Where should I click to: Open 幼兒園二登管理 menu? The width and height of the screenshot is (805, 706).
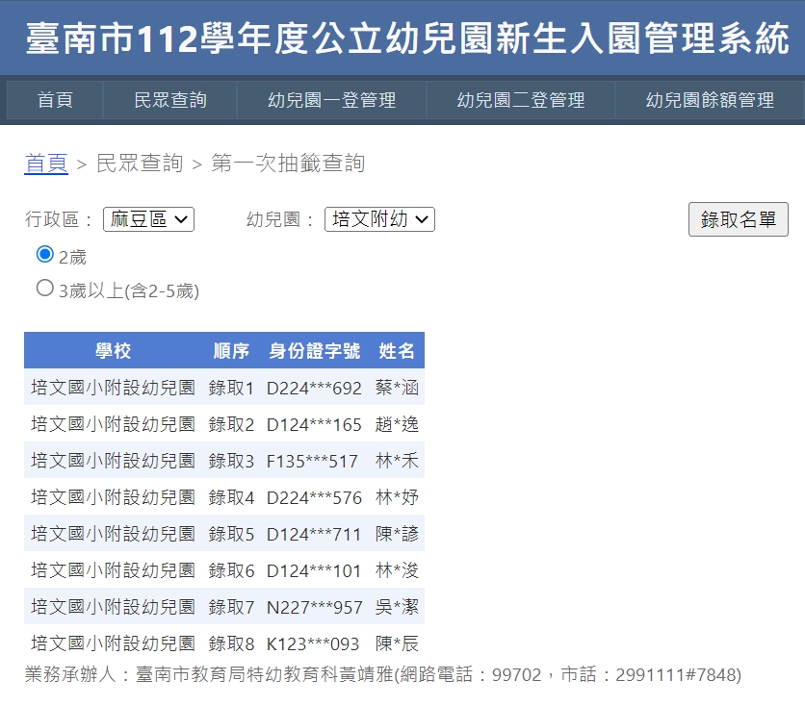[x=521, y=100]
